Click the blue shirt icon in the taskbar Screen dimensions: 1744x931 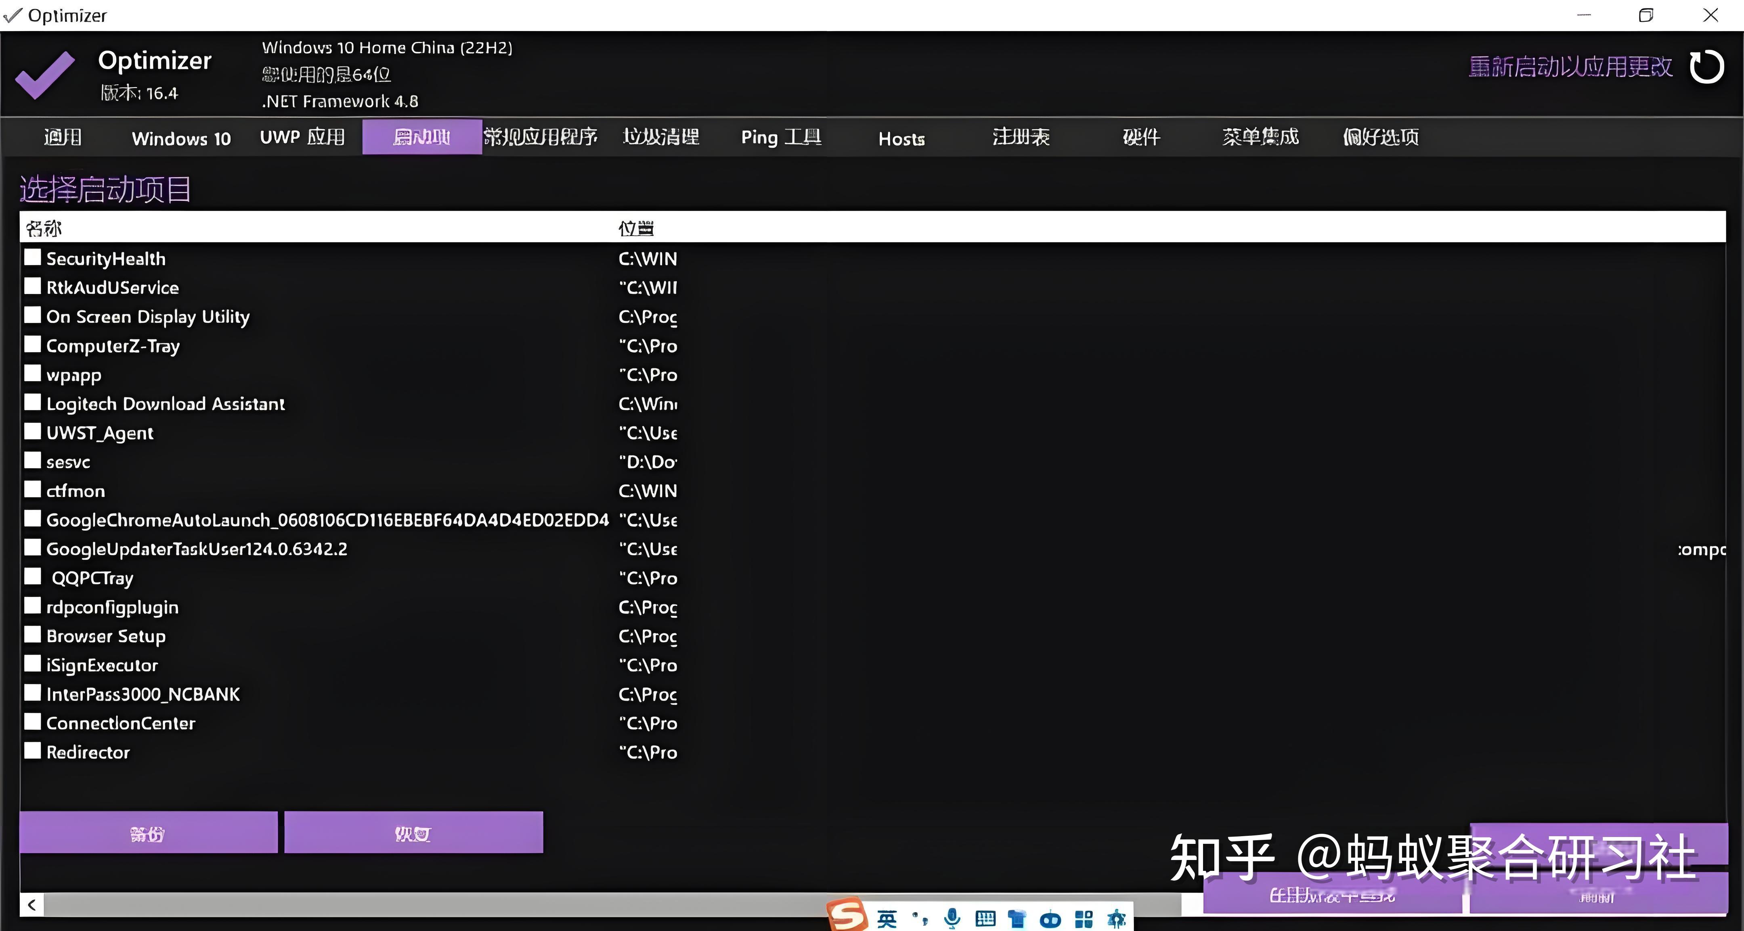1018,918
